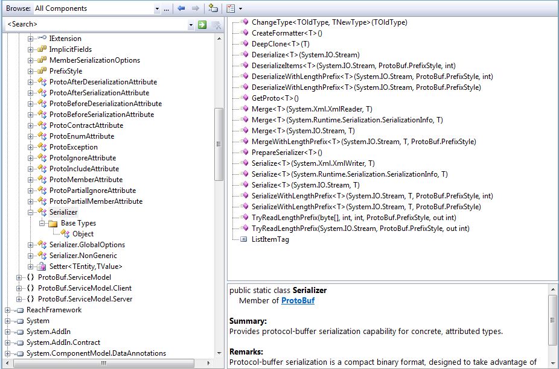Open the Browse All Components dropdown

pyautogui.click(x=157, y=8)
